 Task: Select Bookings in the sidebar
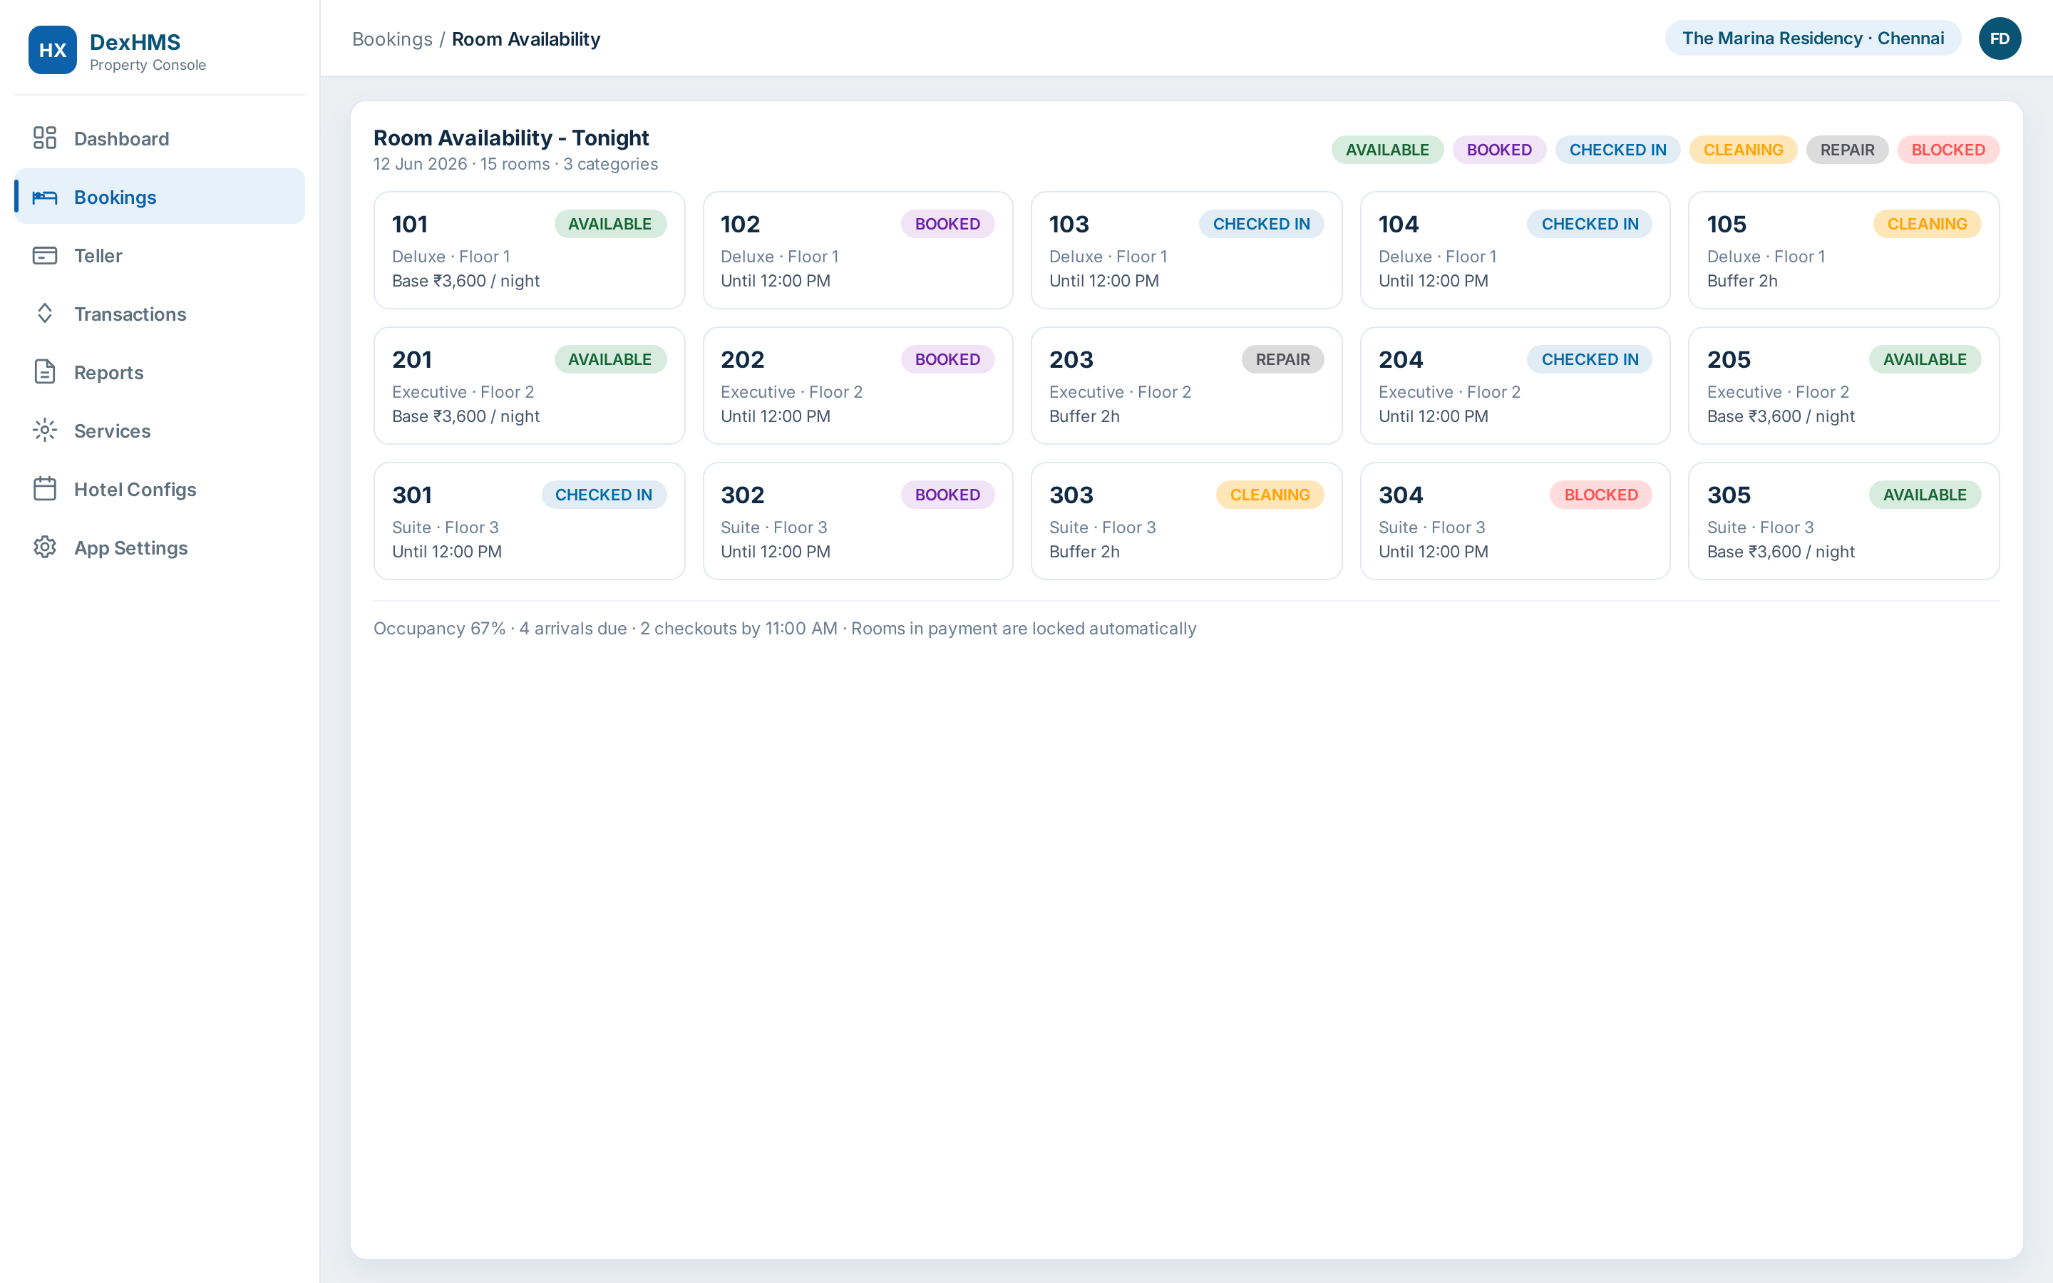click(x=160, y=197)
